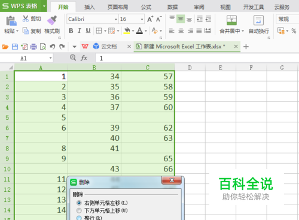299x220 pixels.
Task: Redo the last action
Action: pyautogui.click(x=62, y=47)
